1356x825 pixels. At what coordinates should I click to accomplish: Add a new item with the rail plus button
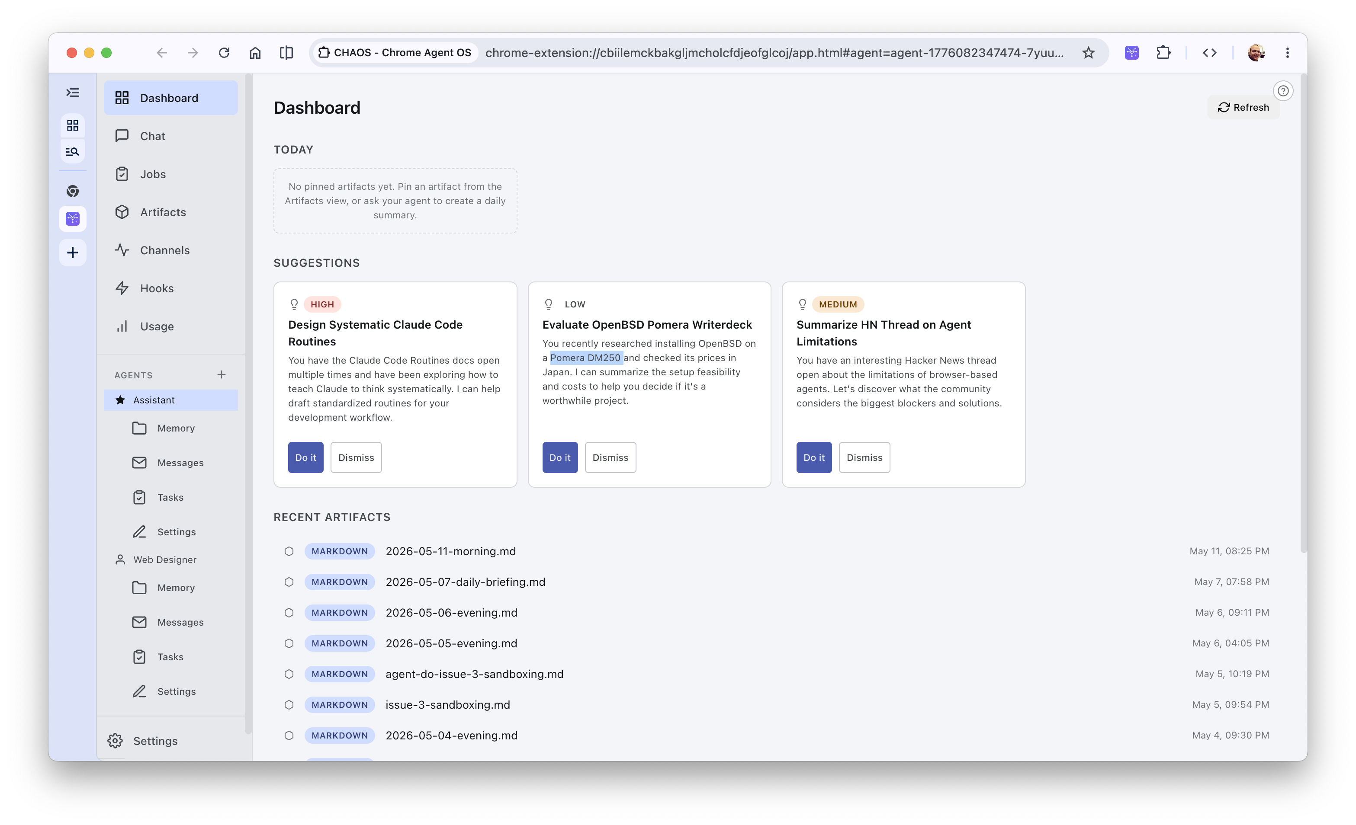click(73, 253)
